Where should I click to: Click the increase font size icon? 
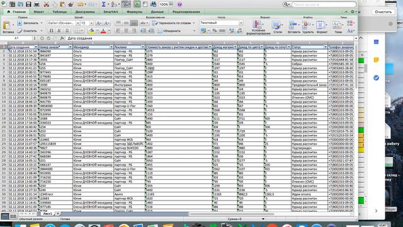(x=98, y=23)
